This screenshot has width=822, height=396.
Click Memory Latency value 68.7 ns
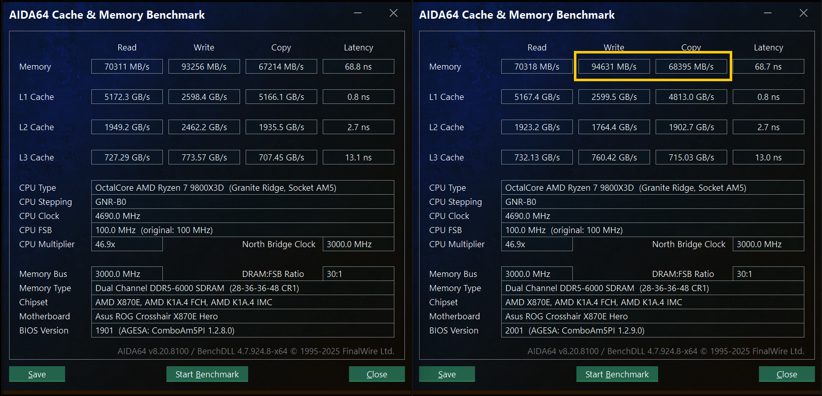[769, 67]
